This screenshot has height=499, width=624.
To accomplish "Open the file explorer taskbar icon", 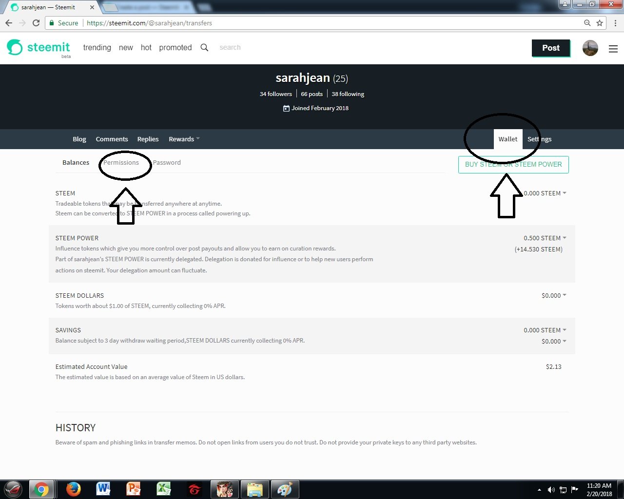I will [x=255, y=489].
